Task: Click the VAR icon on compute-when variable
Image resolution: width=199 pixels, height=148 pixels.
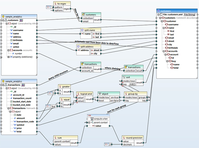Action: 89,116
